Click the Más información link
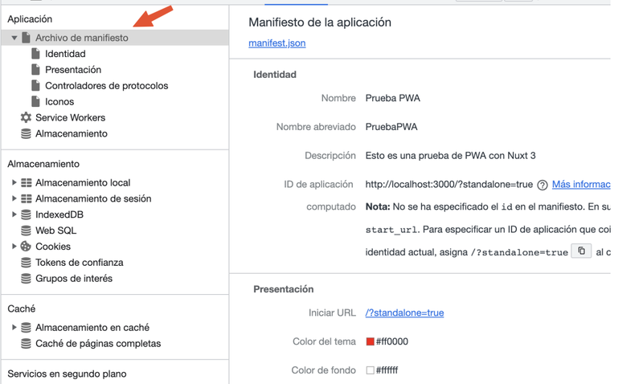 pyautogui.click(x=580, y=185)
